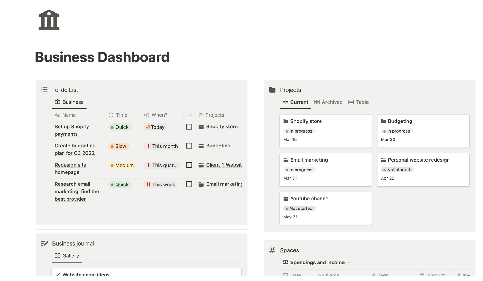Screen dimensions: 483x281
Task: Click the folder icon on the Youtube channel card
Action: point(285,198)
